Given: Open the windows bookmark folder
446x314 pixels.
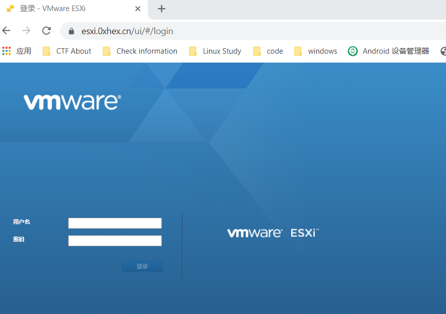Looking at the screenshot, I should tap(316, 51).
